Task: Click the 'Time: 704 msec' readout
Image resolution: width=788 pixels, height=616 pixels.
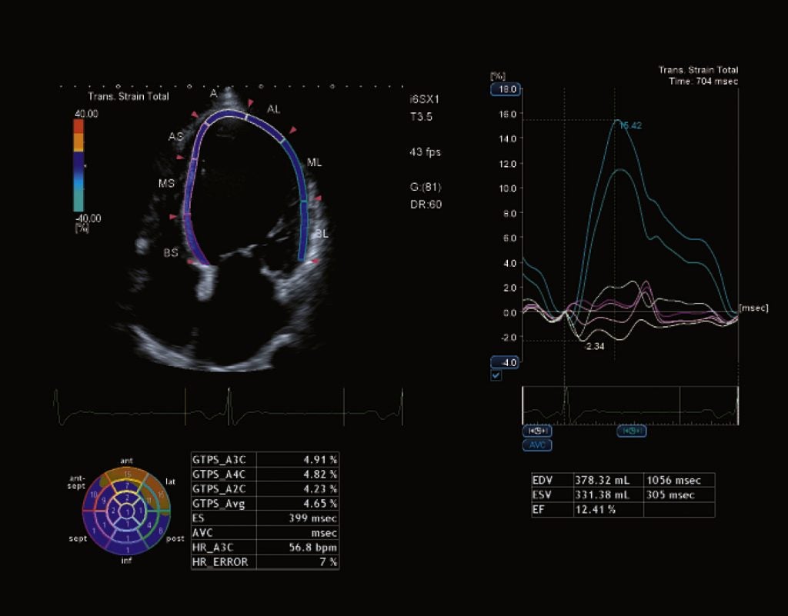Action: (x=703, y=81)
